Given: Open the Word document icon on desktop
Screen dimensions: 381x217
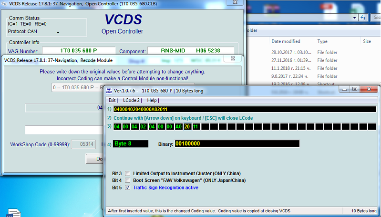Looking at the screenshot, I should tap(14, 212).
